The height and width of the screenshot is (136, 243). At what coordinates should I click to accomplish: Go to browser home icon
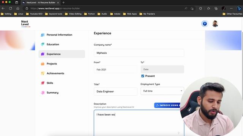click(x=18, y=8)
